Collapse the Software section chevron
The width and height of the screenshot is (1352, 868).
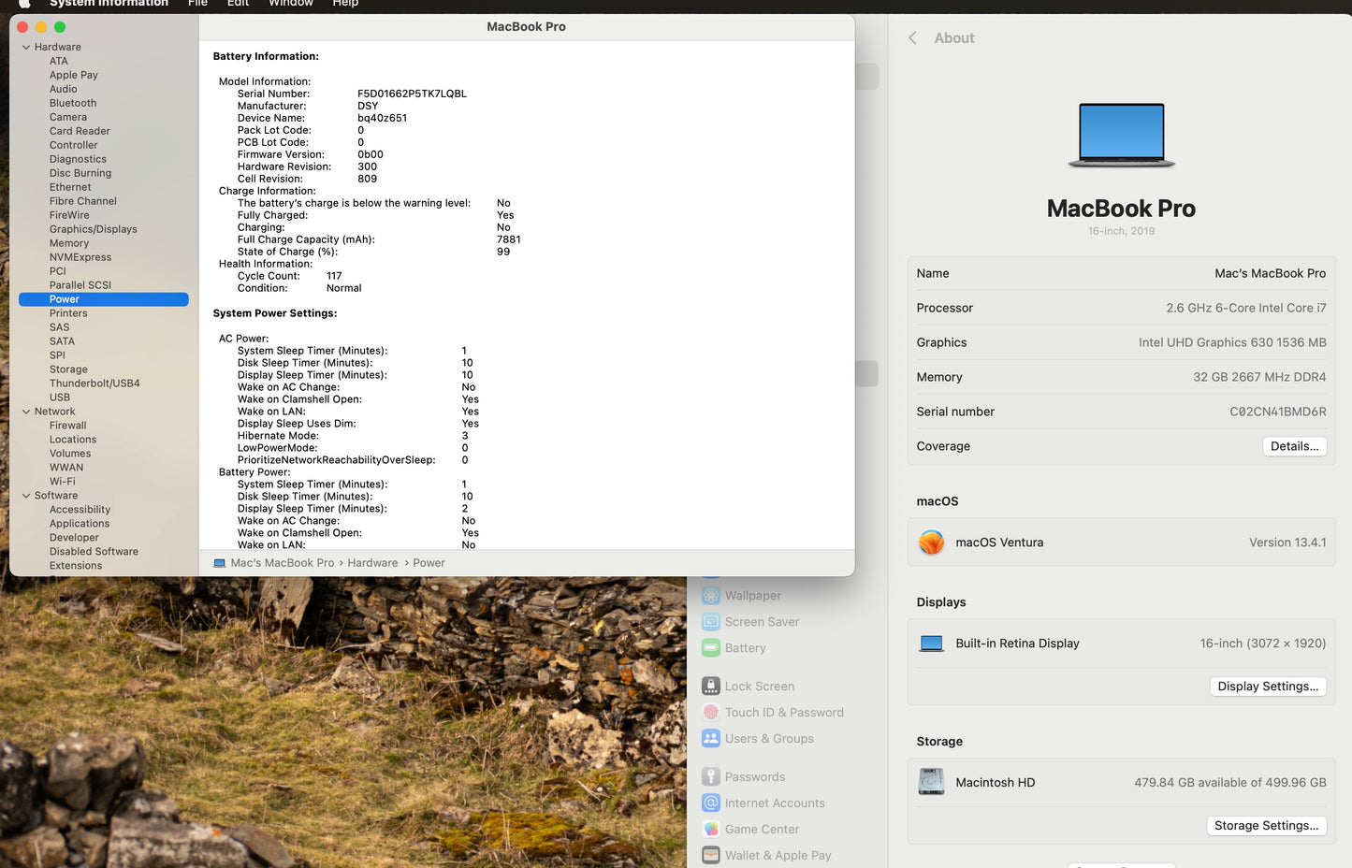26,496
